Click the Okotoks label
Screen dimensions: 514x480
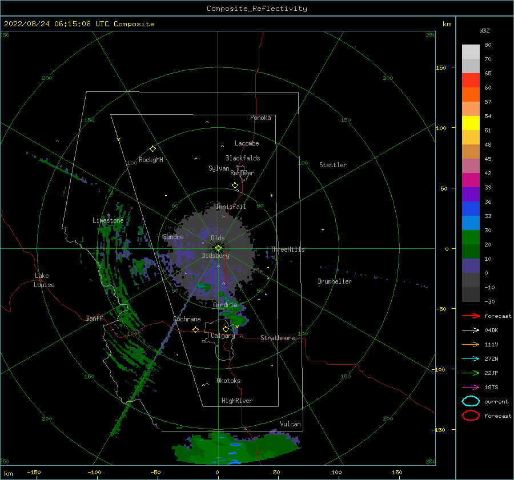(x=228, y=381)
